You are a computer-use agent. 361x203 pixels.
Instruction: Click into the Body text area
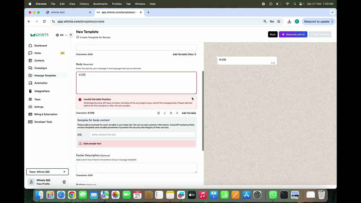136,83
